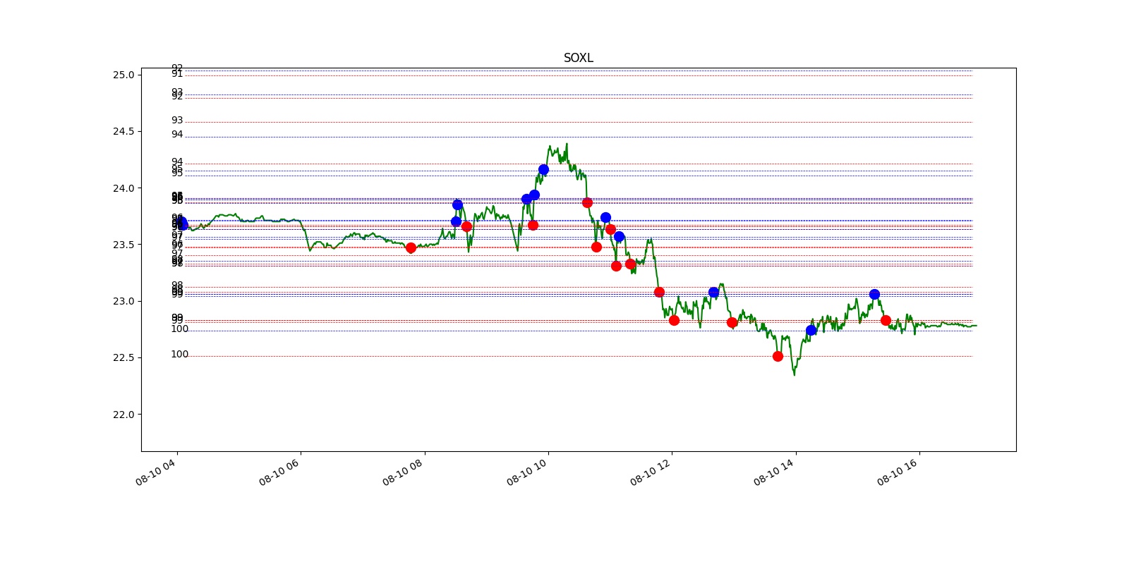Select the 22.5 y-axis tick label
Viewport: 1129px width, 564px height.
coord(123,357)
